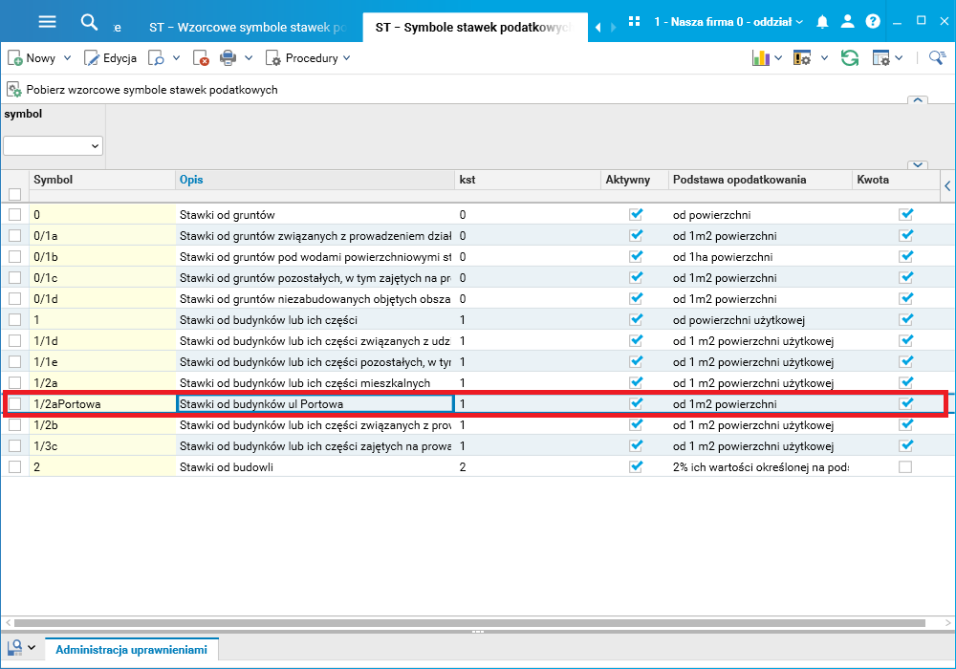Viewport: 956px width, 669px height.
Task: Open Administracja uprawnieniami tab
Action: 131,650
